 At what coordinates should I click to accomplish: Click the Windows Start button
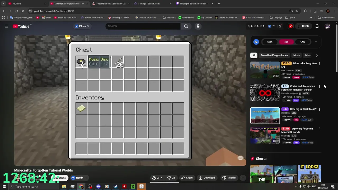pos(4,187)
